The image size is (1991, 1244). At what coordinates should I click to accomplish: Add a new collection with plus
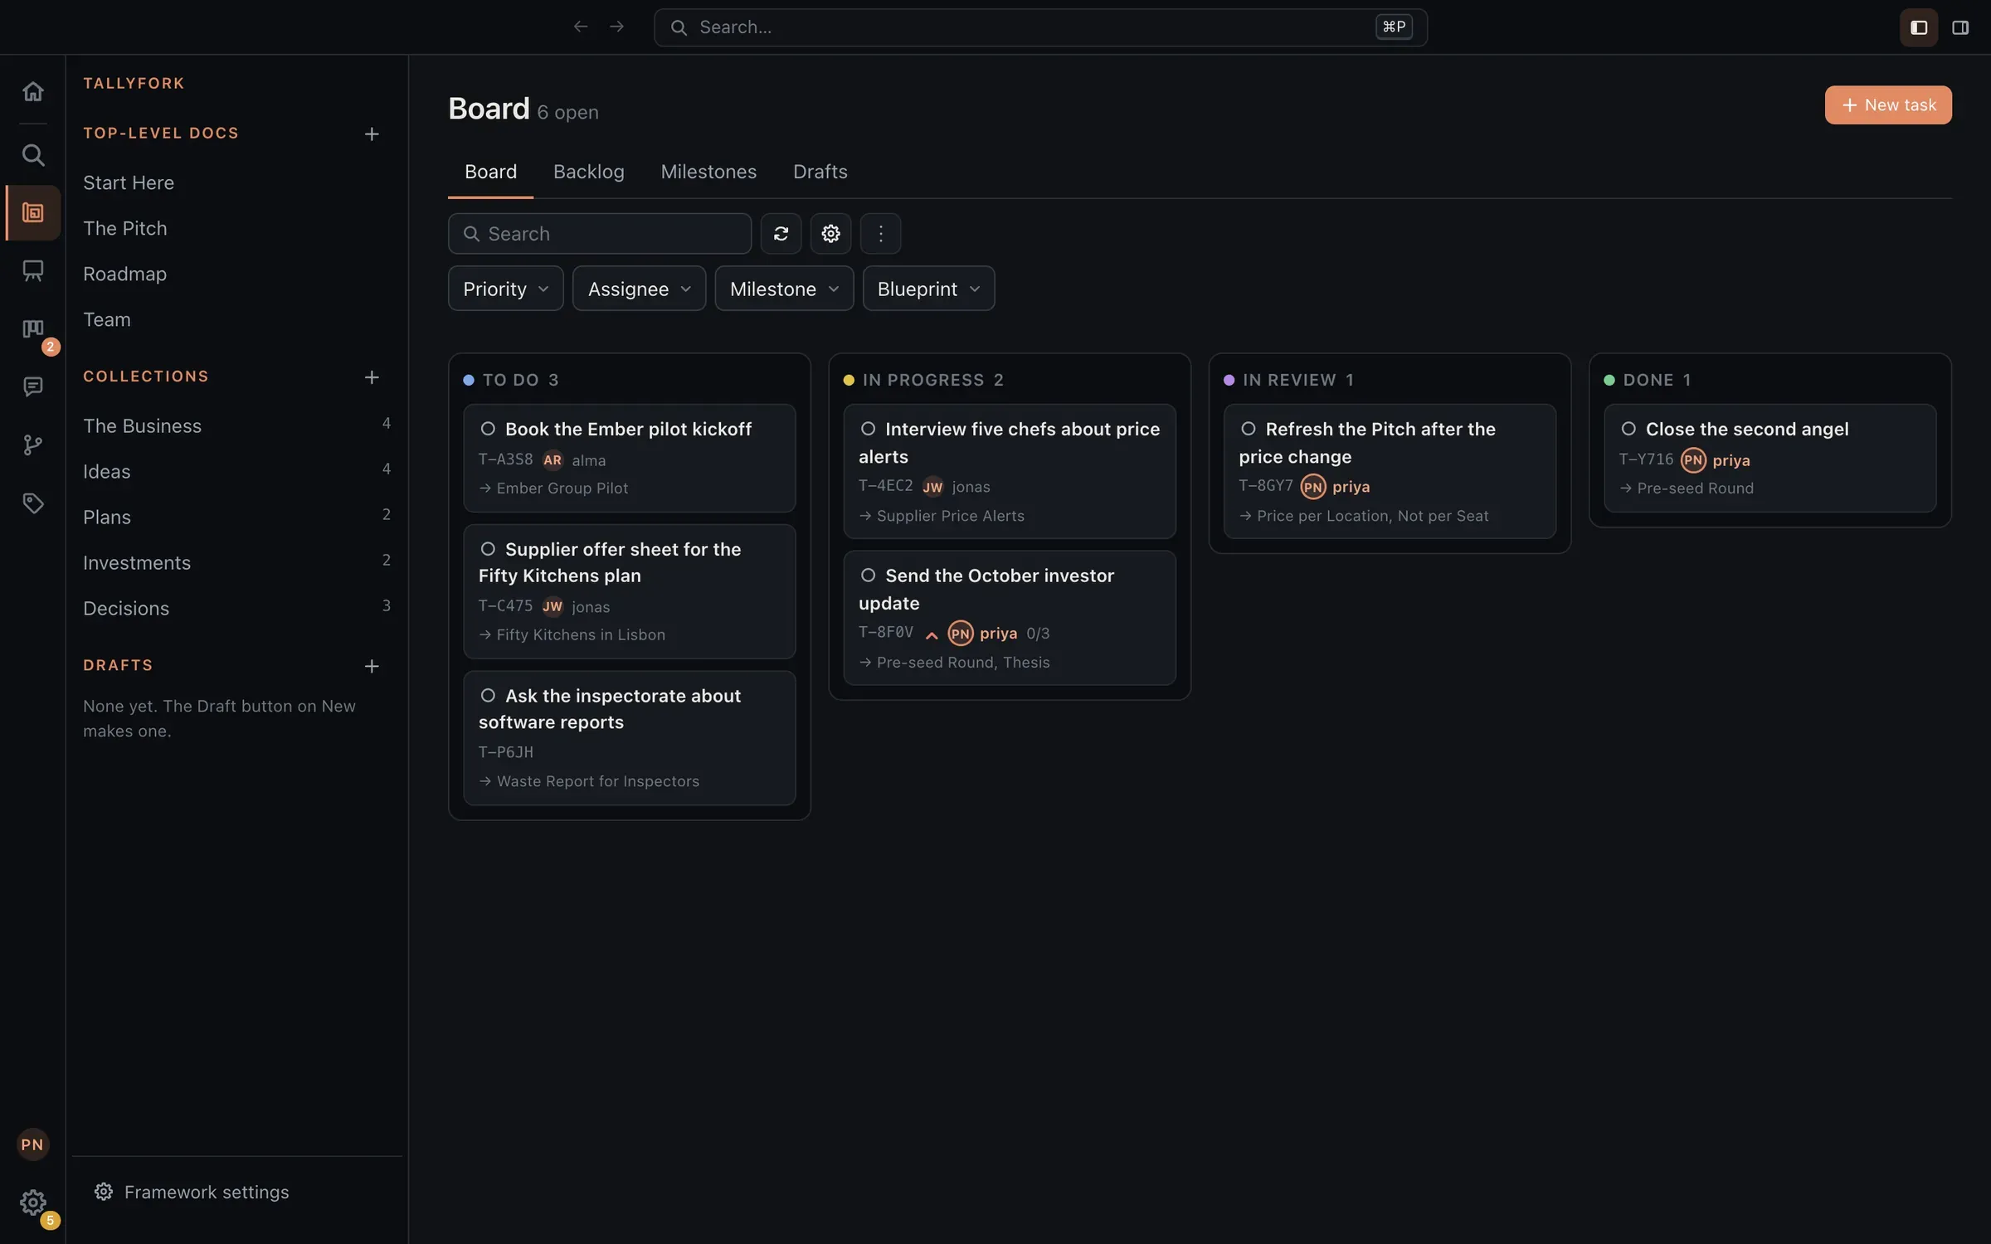(x=372, y=377)
